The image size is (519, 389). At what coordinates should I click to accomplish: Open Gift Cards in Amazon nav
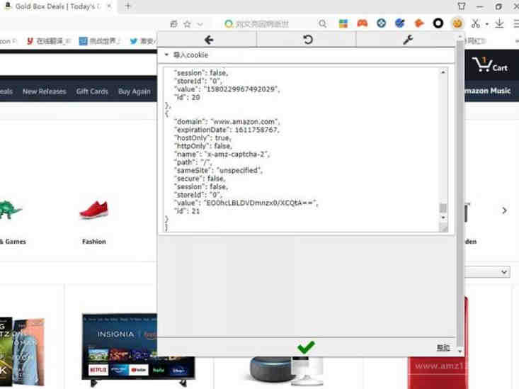click(x=92, y=91)
